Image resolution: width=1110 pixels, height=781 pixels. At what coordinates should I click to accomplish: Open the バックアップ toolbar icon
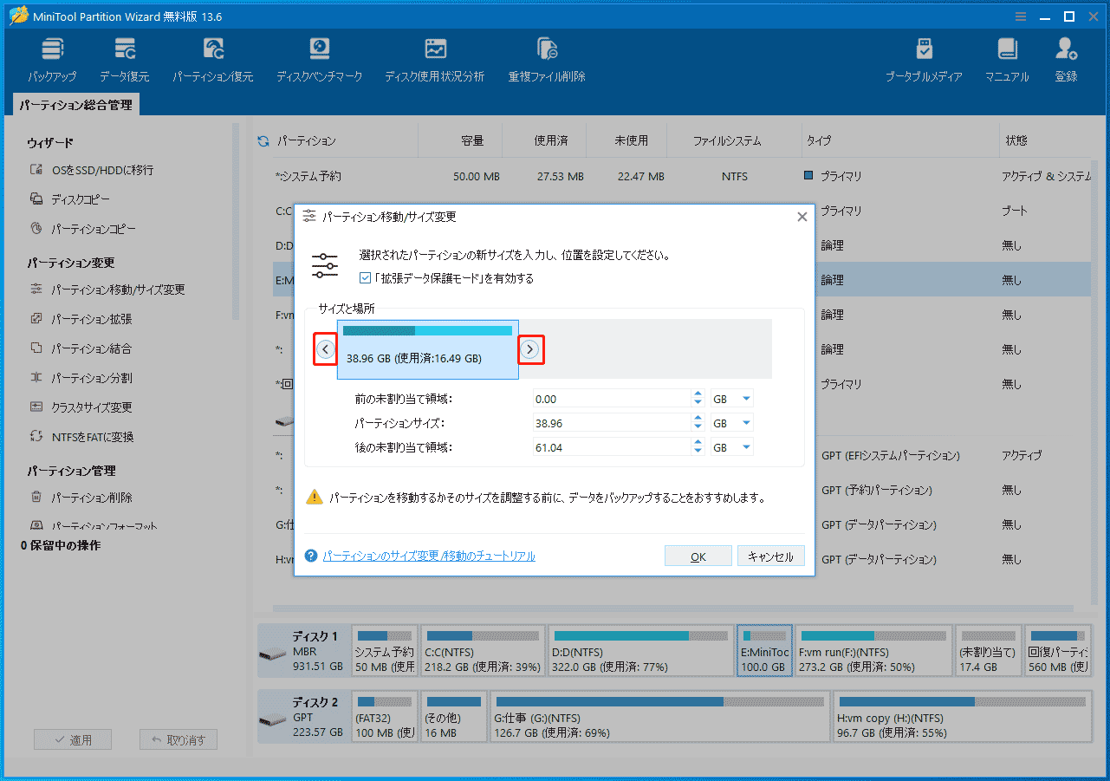pyautogui.click(x=51, y=60)
